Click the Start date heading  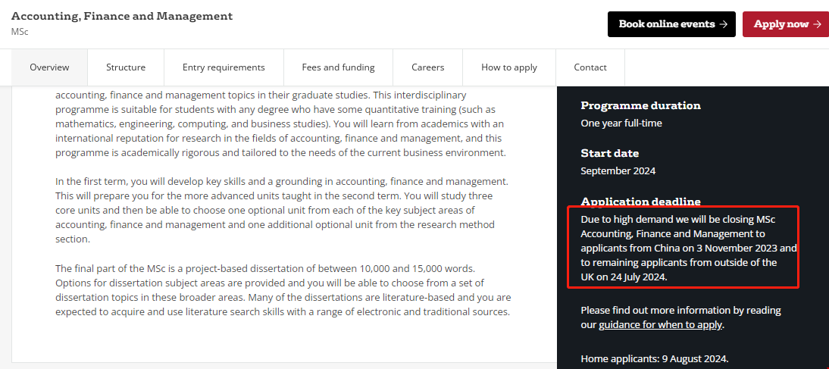(x=610, y=153)
